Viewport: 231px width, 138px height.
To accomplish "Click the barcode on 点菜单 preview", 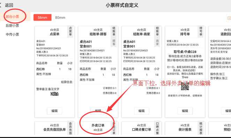I will pos(54,94).
